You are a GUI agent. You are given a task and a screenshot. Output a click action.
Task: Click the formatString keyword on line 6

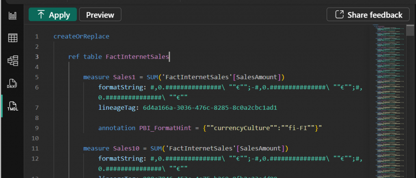click(120, 87)
